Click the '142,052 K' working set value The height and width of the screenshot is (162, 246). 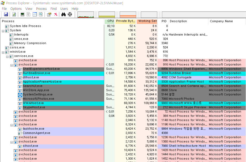pyautogui.click(x=150, y=86)
